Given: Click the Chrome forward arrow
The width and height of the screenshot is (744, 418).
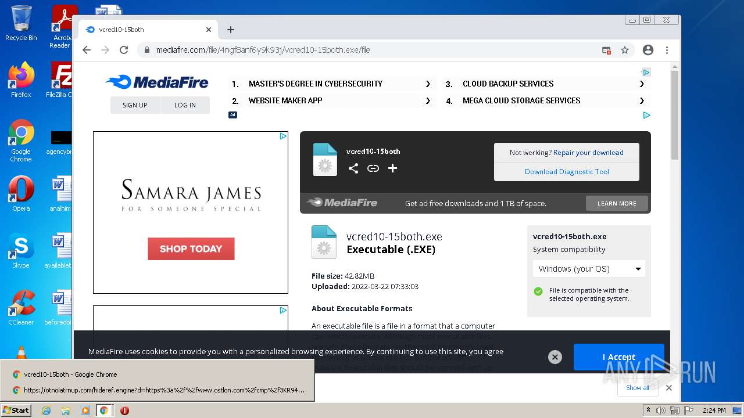Looking at the screenshot, I should tap(105, 50).
